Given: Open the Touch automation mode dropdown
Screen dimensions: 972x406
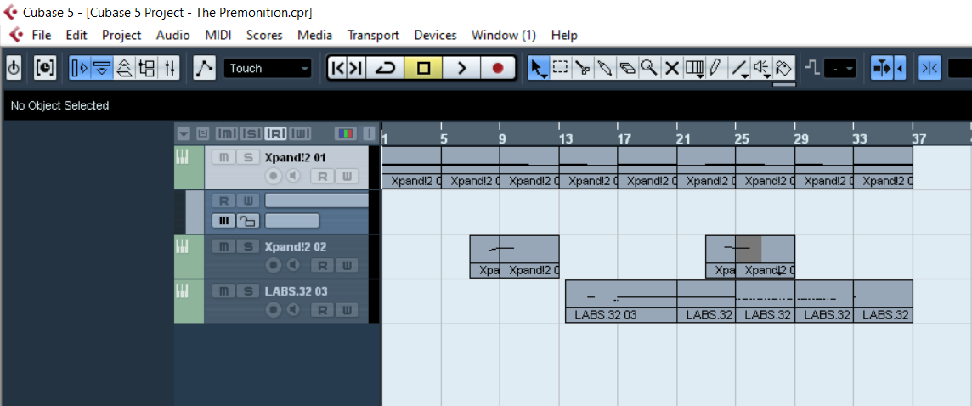Looking at the screenshot, I should 268,68.
